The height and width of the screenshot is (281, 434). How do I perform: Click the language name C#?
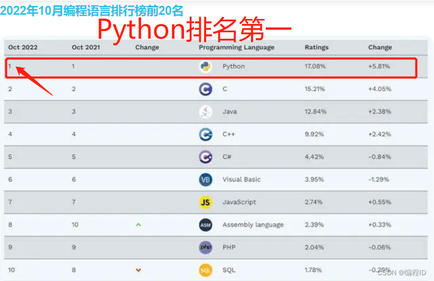pyautogui.click(x=227, y=157)
